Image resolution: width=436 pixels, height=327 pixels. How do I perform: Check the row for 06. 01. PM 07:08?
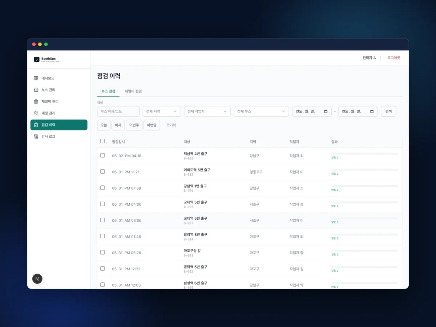pyautogui.click(x=102, y=187)
